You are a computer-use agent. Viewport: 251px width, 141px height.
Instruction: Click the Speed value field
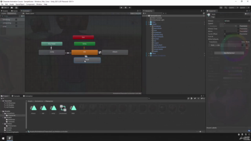[237, 23]
